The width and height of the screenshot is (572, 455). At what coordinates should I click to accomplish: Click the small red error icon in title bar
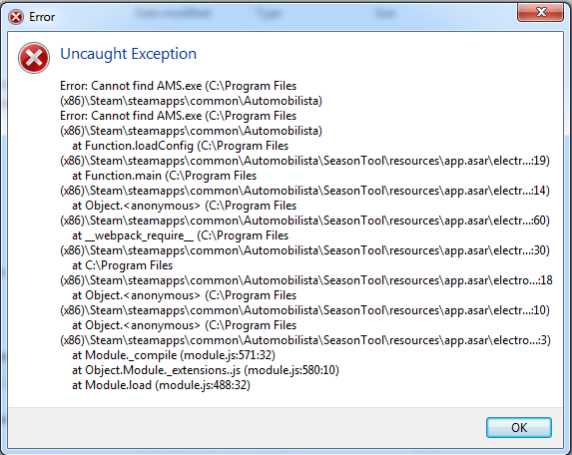(16, 17)
